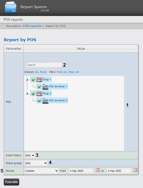Click the POS terminal 2 cash register icon
This screenshot has width=143, height=188.
[45, 101]
